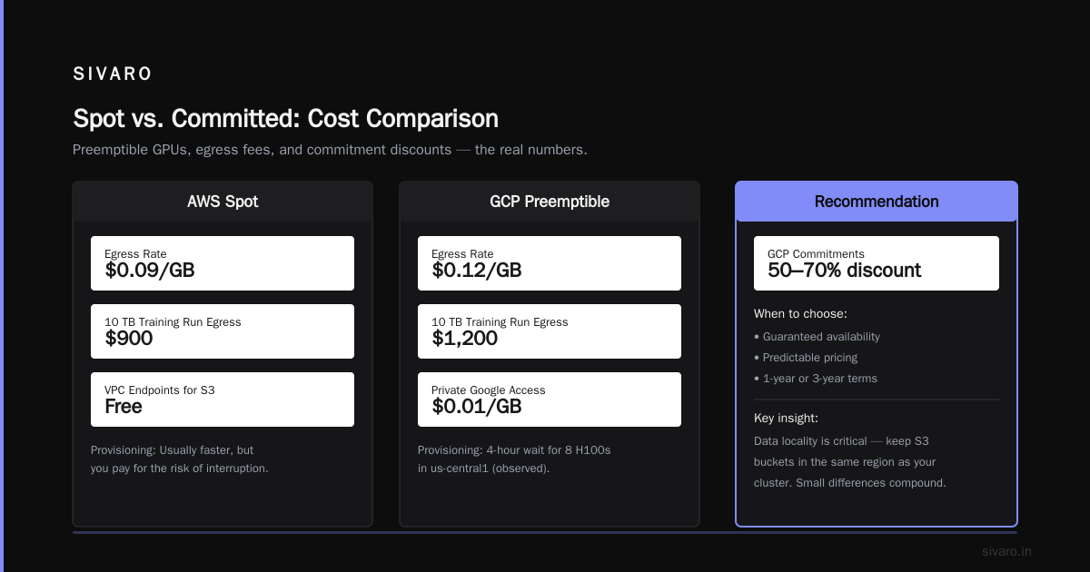This screenshot has height=572, width=1090.
Task: Select the VPC Endpoints for S3 Free card
Action: (223, 399)
